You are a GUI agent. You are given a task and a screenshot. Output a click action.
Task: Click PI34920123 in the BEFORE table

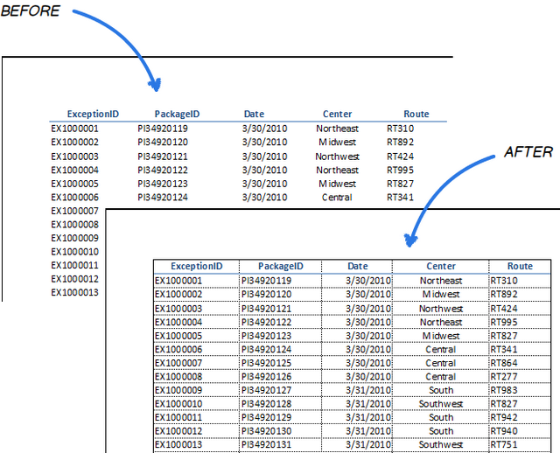(x=163, y=184)
